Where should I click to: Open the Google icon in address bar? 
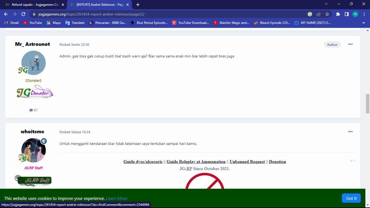(310, 14)
